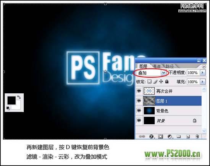Select the 背景色 layer thumbnail

click(149, 111)
